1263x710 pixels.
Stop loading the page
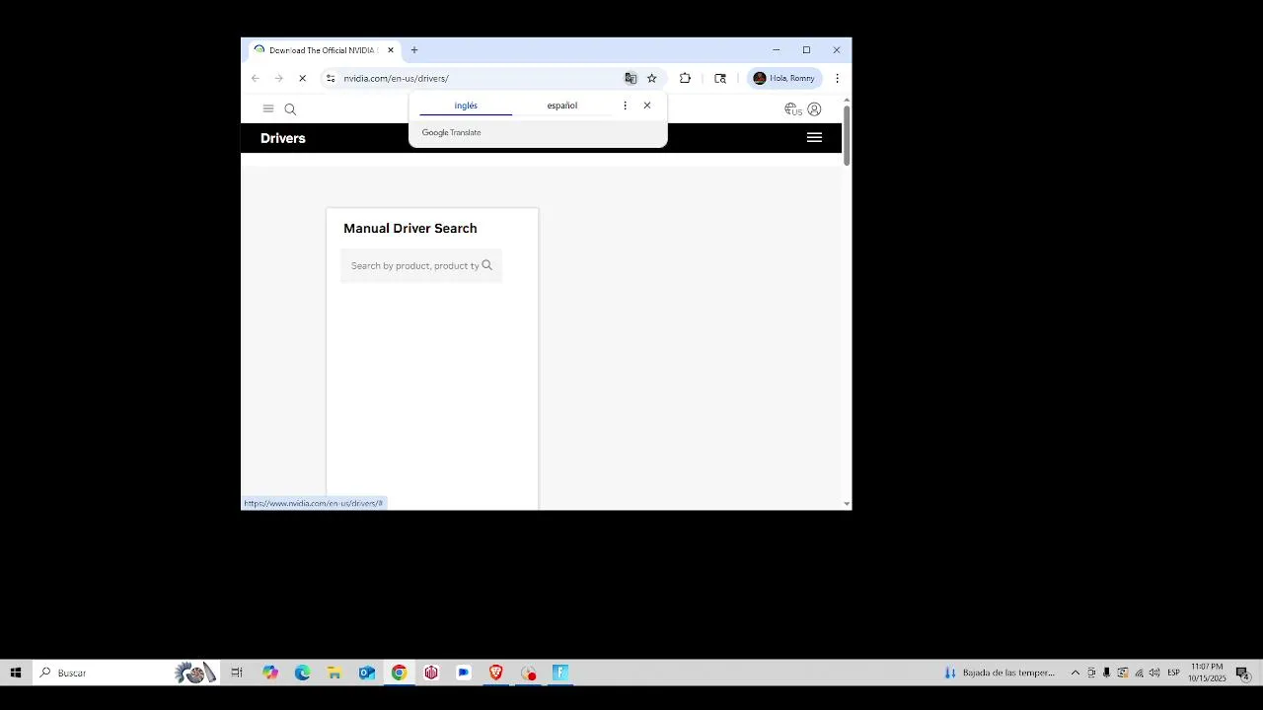[302, 78]
